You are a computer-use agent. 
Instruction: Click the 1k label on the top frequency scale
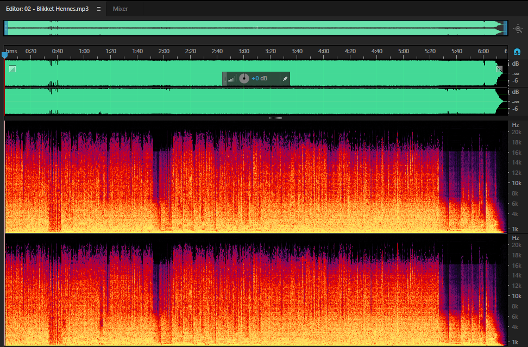[x=515, y=229]
